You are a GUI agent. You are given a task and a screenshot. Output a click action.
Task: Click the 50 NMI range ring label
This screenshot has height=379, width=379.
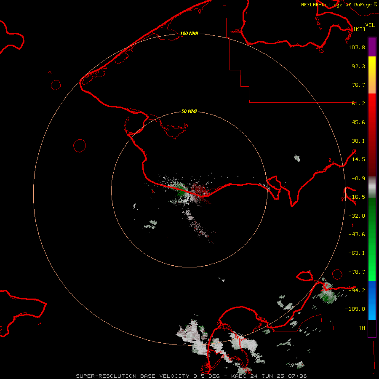pyautogui.click(x=189, y=112)
